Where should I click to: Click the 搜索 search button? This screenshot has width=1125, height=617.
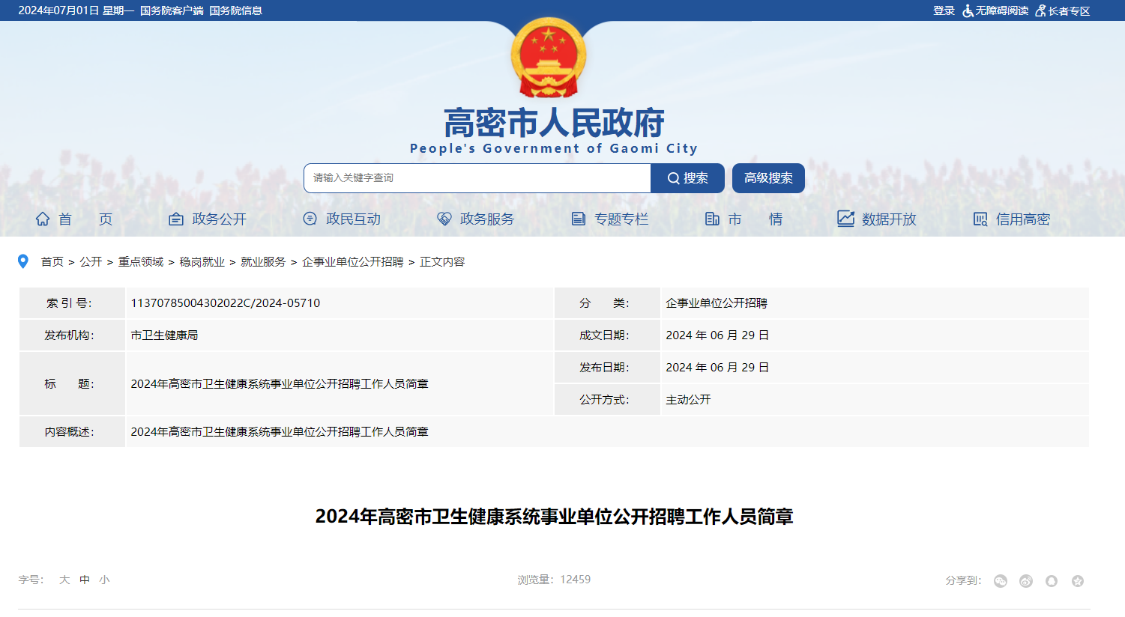(x=687, y=178)
